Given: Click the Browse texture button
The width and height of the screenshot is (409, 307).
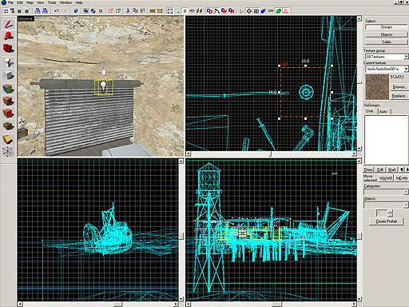Looking at the screenshot, I should click(399, 87).
